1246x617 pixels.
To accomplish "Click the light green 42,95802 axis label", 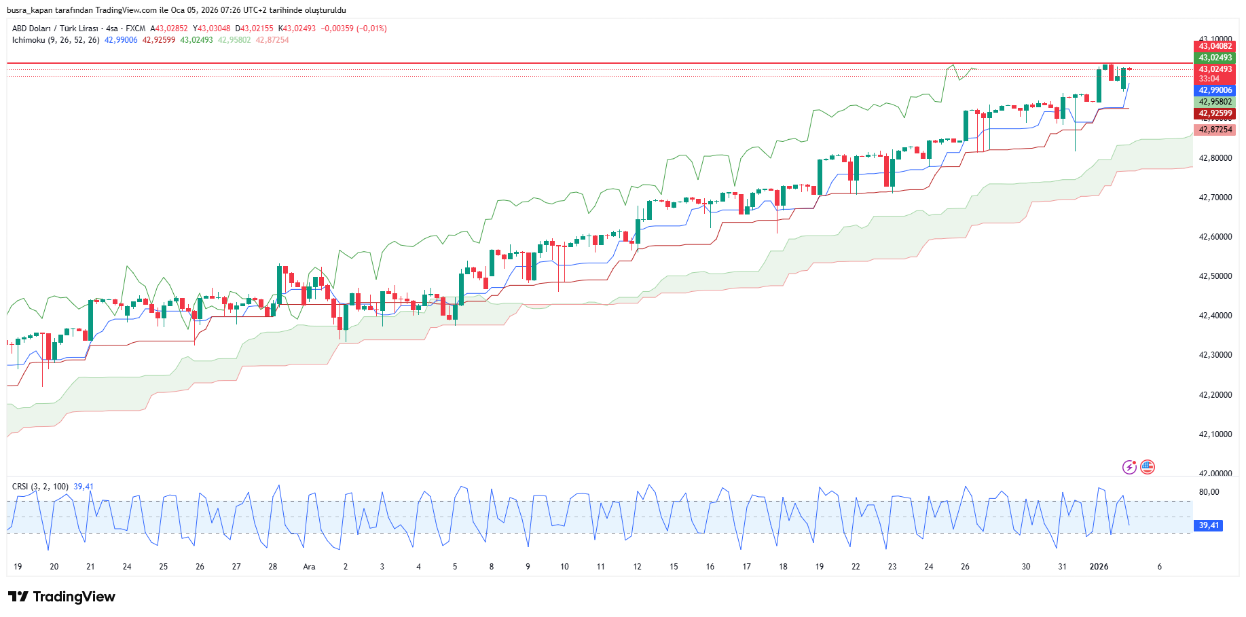I will [x=1215, y=102].
